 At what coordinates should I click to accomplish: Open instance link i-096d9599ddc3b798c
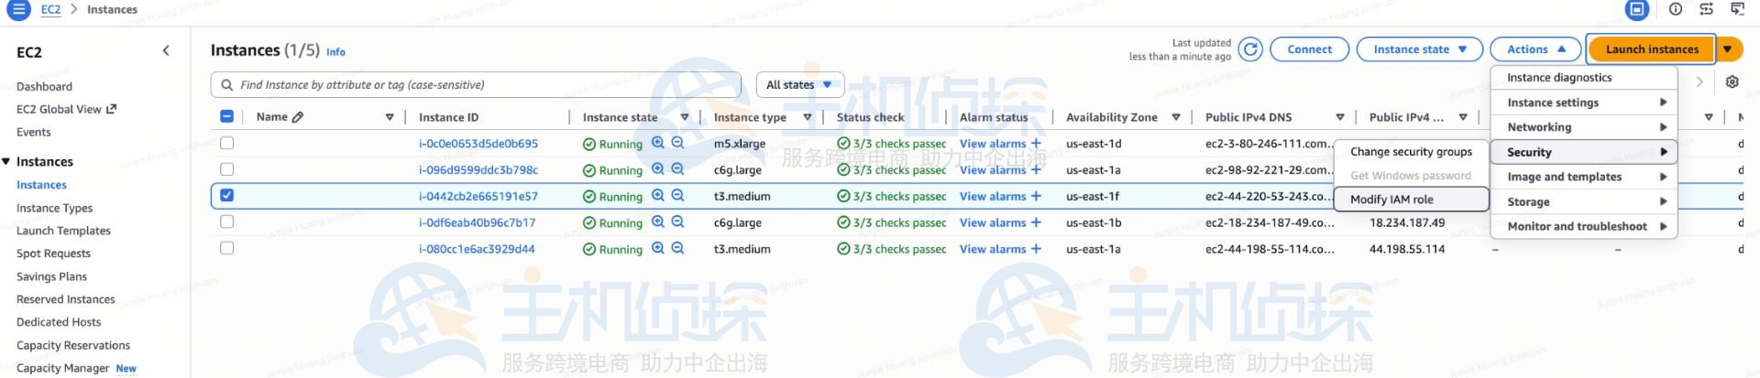[x=478, y=170]
